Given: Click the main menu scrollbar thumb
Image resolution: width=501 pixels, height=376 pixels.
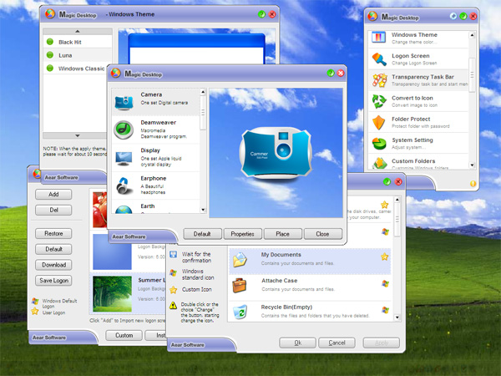Looking at the screenshot, I should 472,75.
